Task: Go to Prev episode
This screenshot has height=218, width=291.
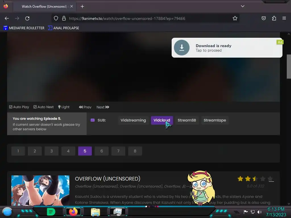Action: tap(85, 107)
